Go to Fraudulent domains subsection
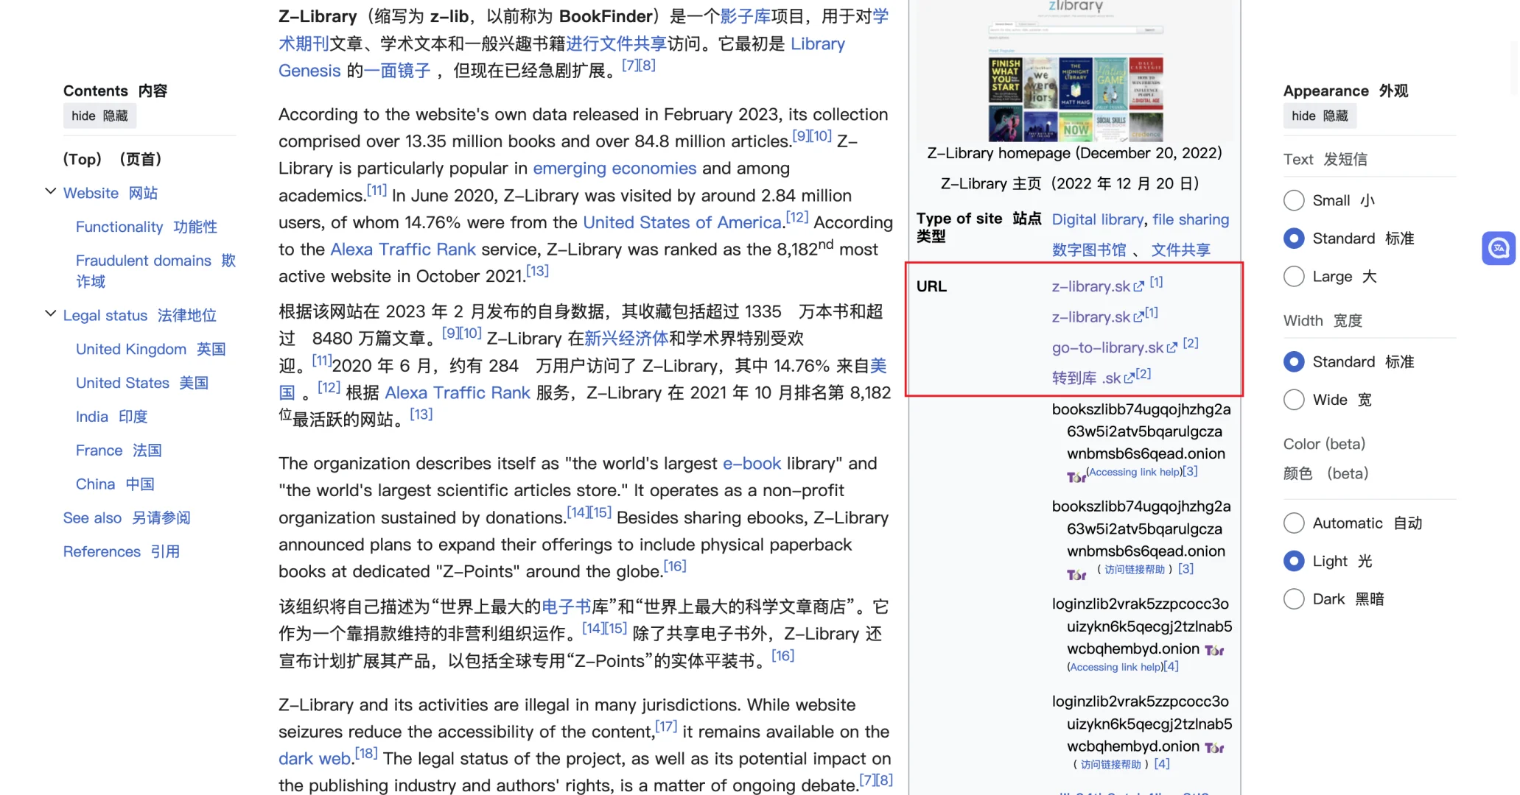 tap(155, 271)
